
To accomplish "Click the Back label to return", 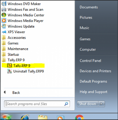I will click(x=16, y=93).
